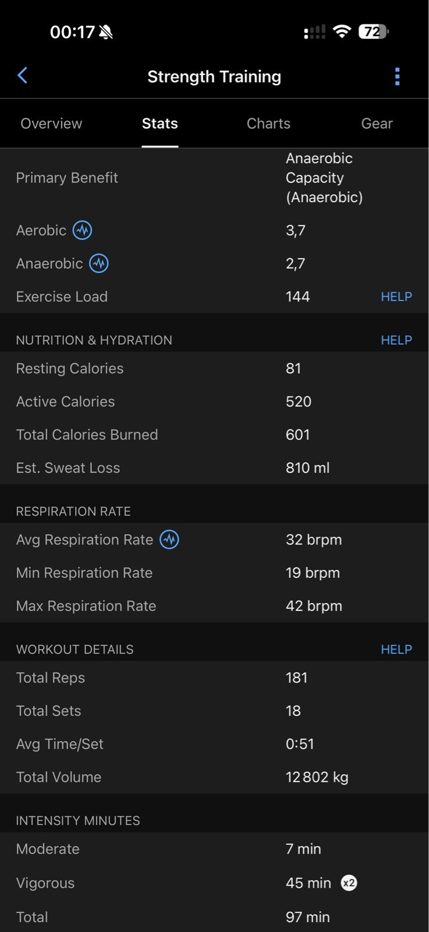Open HELP for Exercise Load
Screen dimensions: 429x932
click(396, 296)
